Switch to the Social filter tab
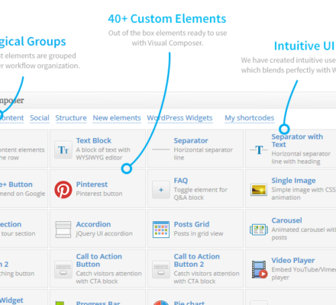The image size is (336, 305). (40, 118)
